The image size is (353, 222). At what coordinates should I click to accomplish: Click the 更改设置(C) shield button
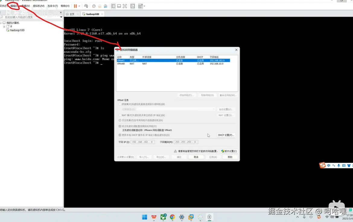coord(229,151)
